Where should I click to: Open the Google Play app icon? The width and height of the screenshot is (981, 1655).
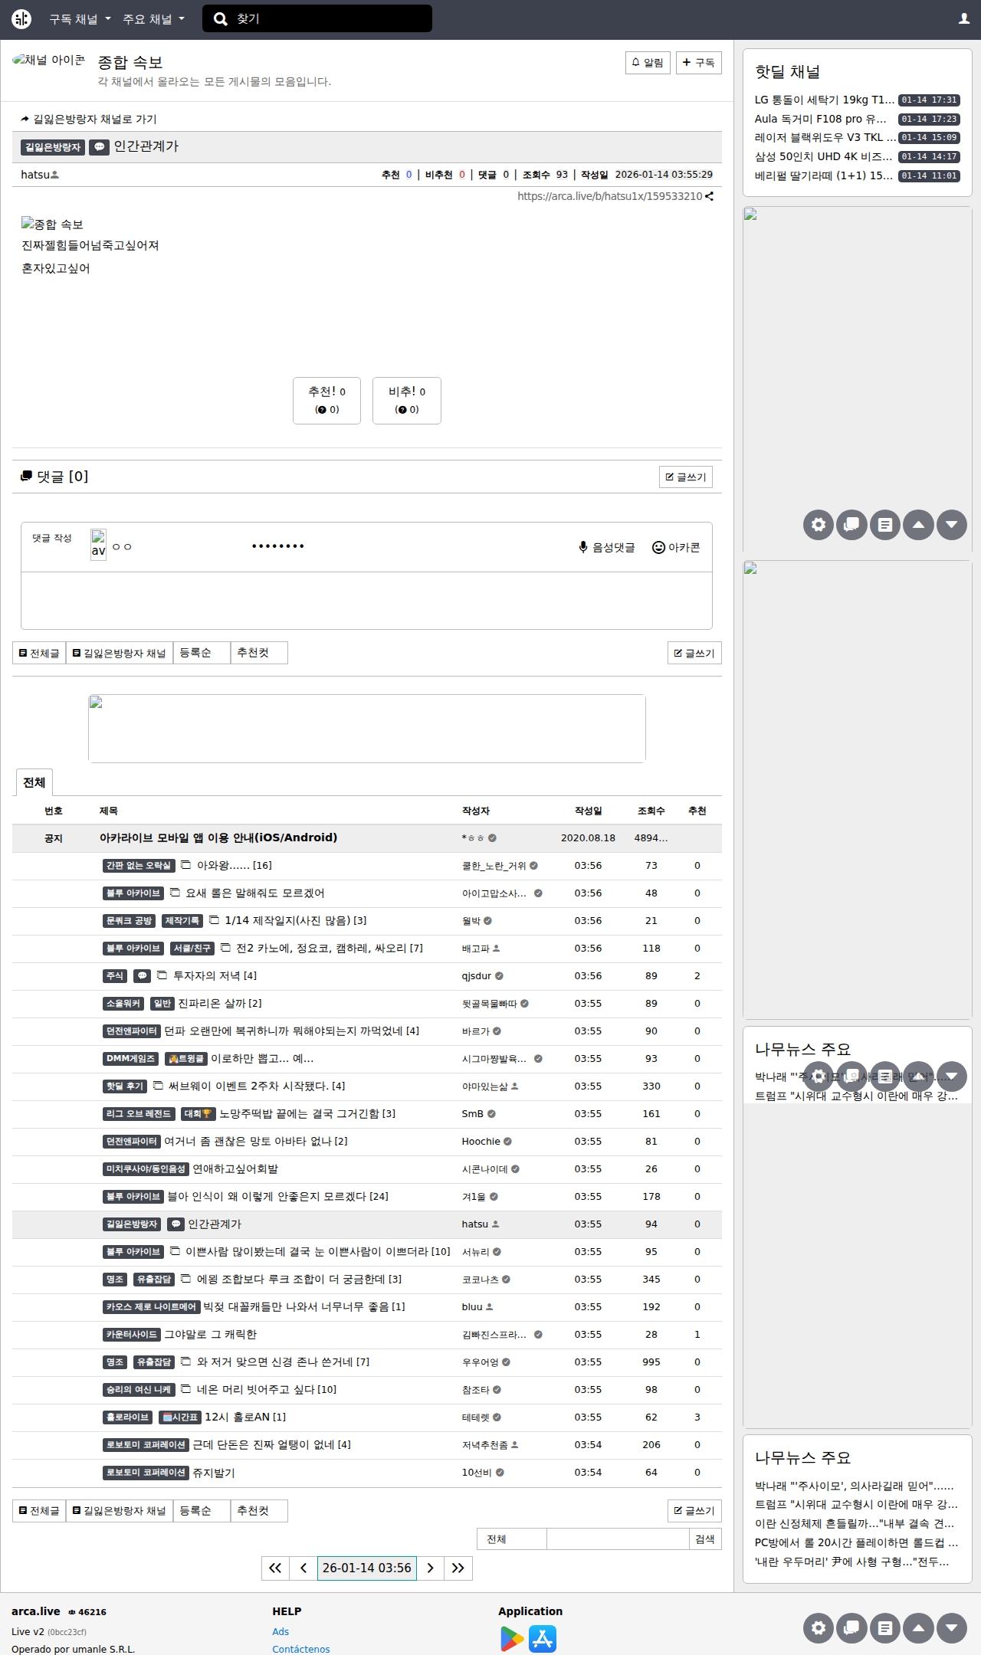[511, 1639]
